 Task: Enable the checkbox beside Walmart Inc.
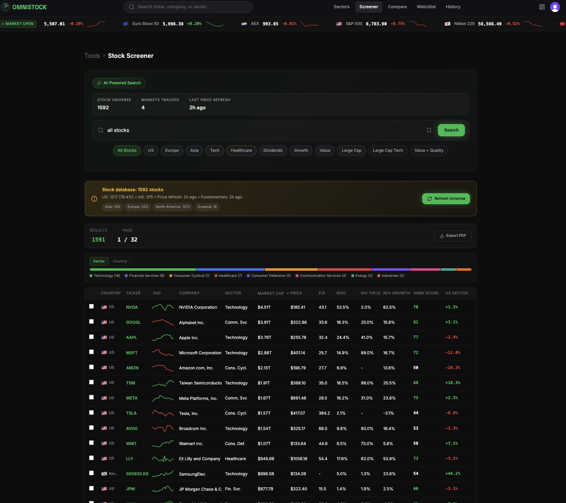(x=91, y=442)
